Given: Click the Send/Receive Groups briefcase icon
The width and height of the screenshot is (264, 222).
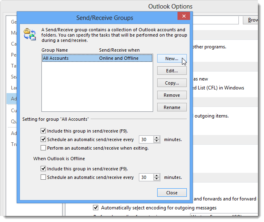Looking at the screenshot, I should 30,34.
